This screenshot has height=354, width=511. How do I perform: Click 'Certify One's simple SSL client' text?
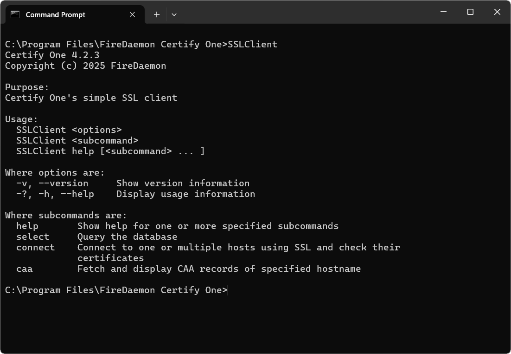click(91, 98)
